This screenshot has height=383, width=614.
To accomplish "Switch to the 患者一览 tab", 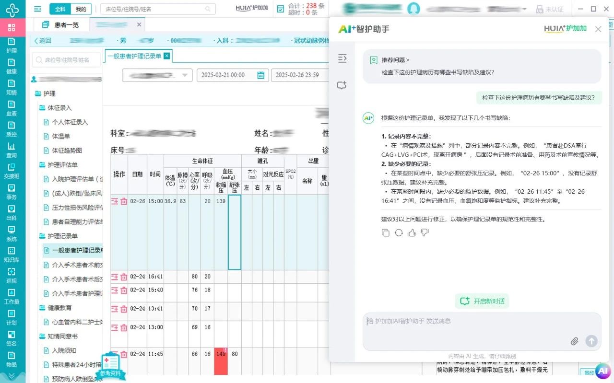I will coord(60,25).
